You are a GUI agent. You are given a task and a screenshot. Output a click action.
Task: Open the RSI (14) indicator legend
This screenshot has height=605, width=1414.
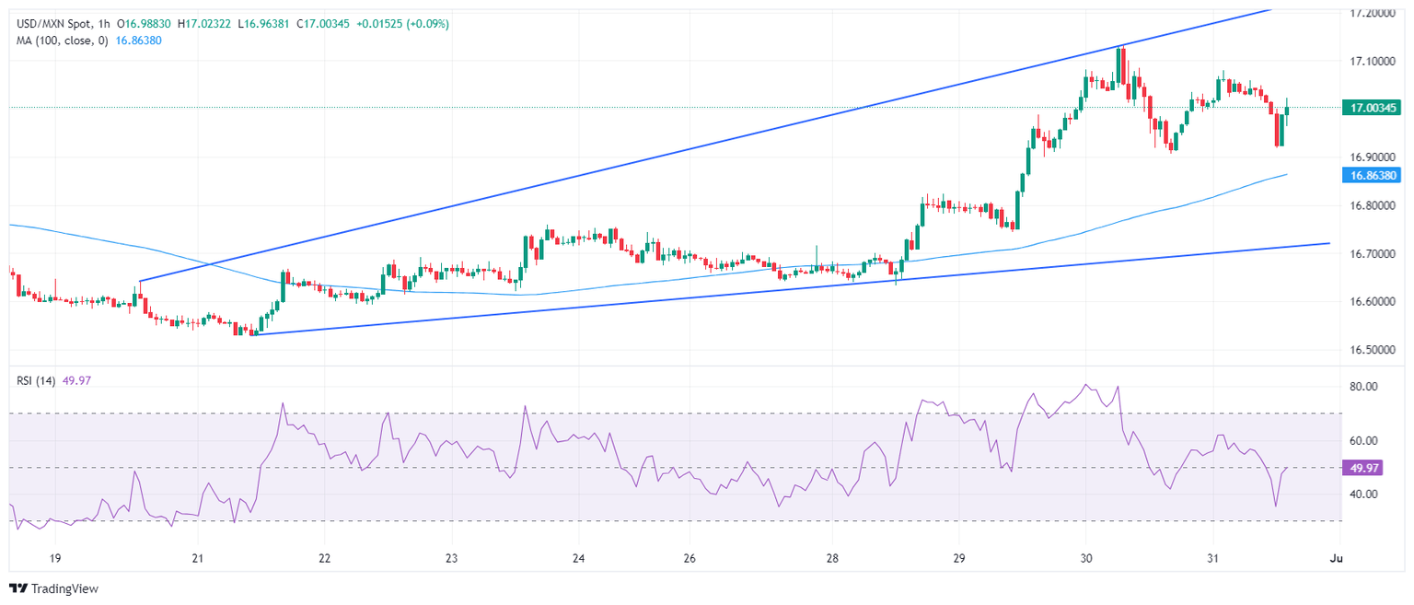pos(34,379)
